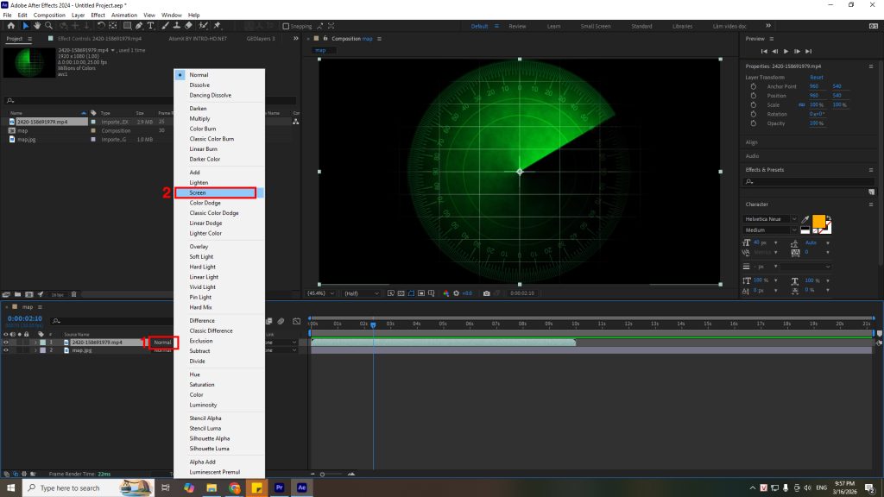Screen dimensions: 884x497
Task: Click the orange fill color swatch
Action: (x=818, y=221)
